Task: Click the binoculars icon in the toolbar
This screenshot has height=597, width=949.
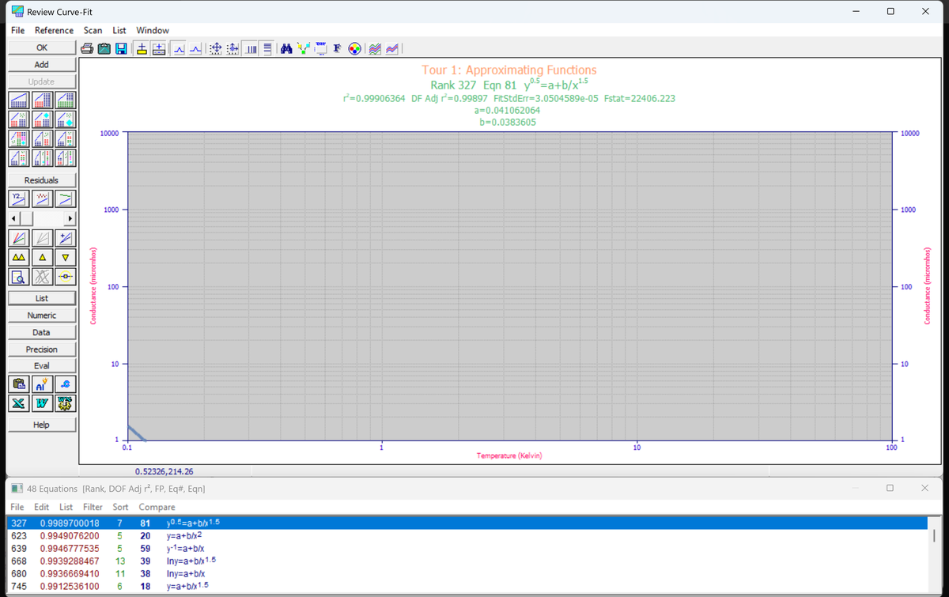Action: 288,49
